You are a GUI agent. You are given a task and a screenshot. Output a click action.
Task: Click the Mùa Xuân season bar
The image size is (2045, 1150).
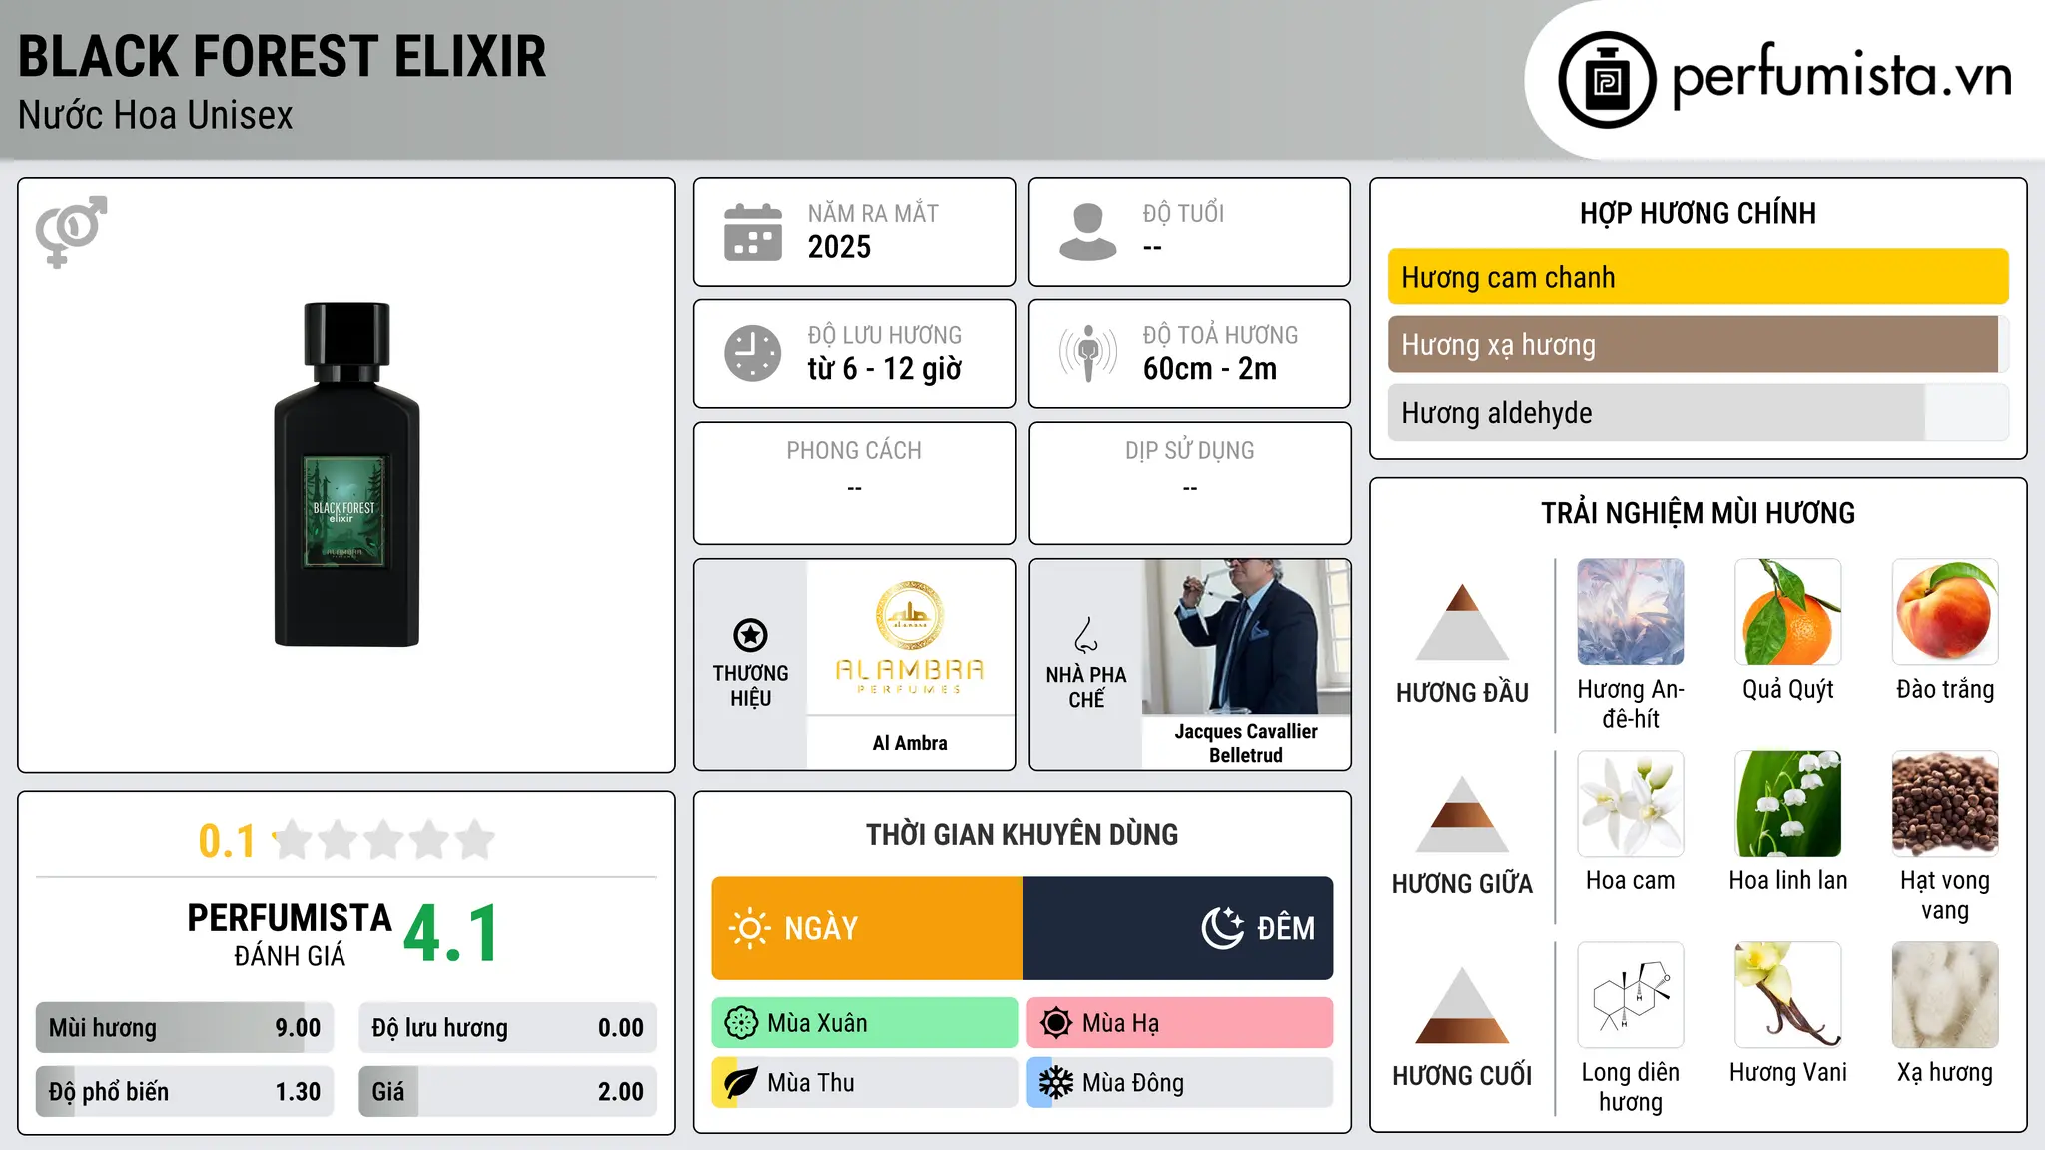coord(865,1023)
